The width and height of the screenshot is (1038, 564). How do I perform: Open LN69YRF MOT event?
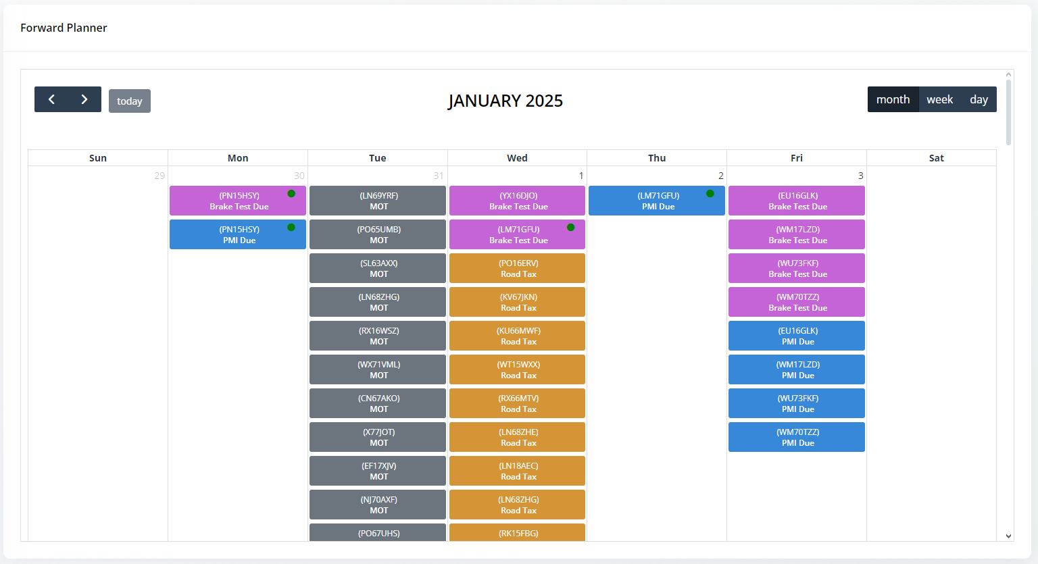378,201
